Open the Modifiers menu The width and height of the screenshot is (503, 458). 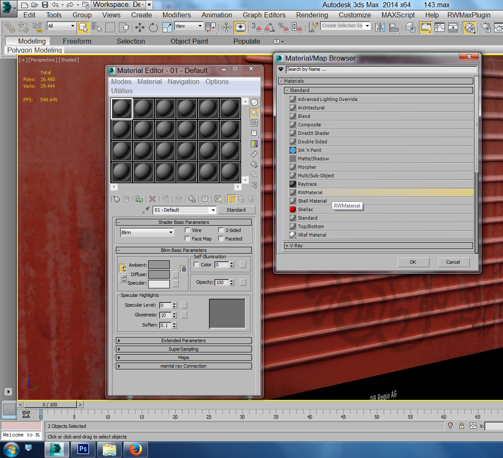(x=177, y=15)
